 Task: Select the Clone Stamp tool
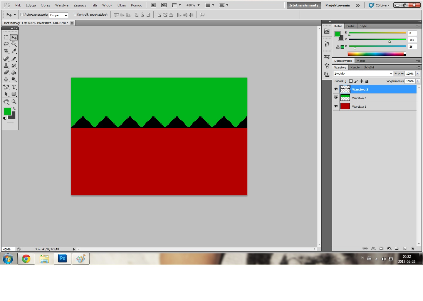(x=6, y=66)
